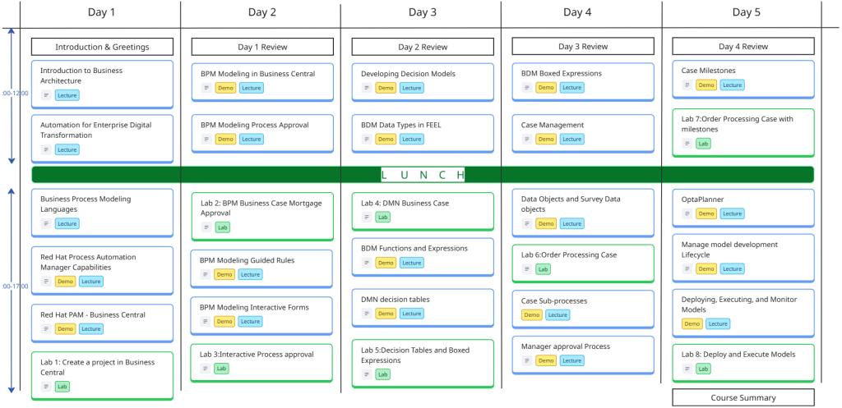
Task: Open the Course Summary box
Action: point(743,397)
